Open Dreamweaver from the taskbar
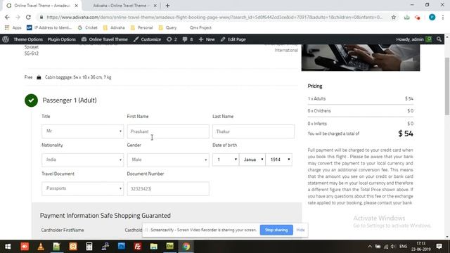The width and height of the screenshot is (450, 253). point(170,247)
